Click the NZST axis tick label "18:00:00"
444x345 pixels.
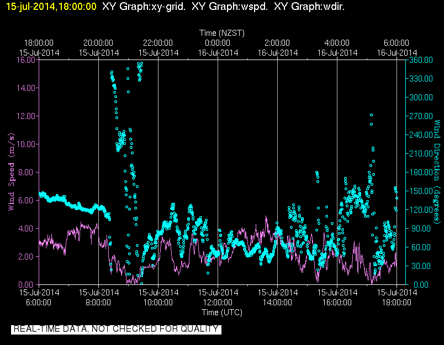[x=39, y=43]
